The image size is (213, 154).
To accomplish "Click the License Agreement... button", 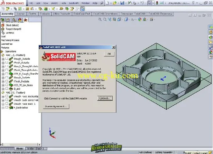I will pyautogui.click(x=56, y=106).
